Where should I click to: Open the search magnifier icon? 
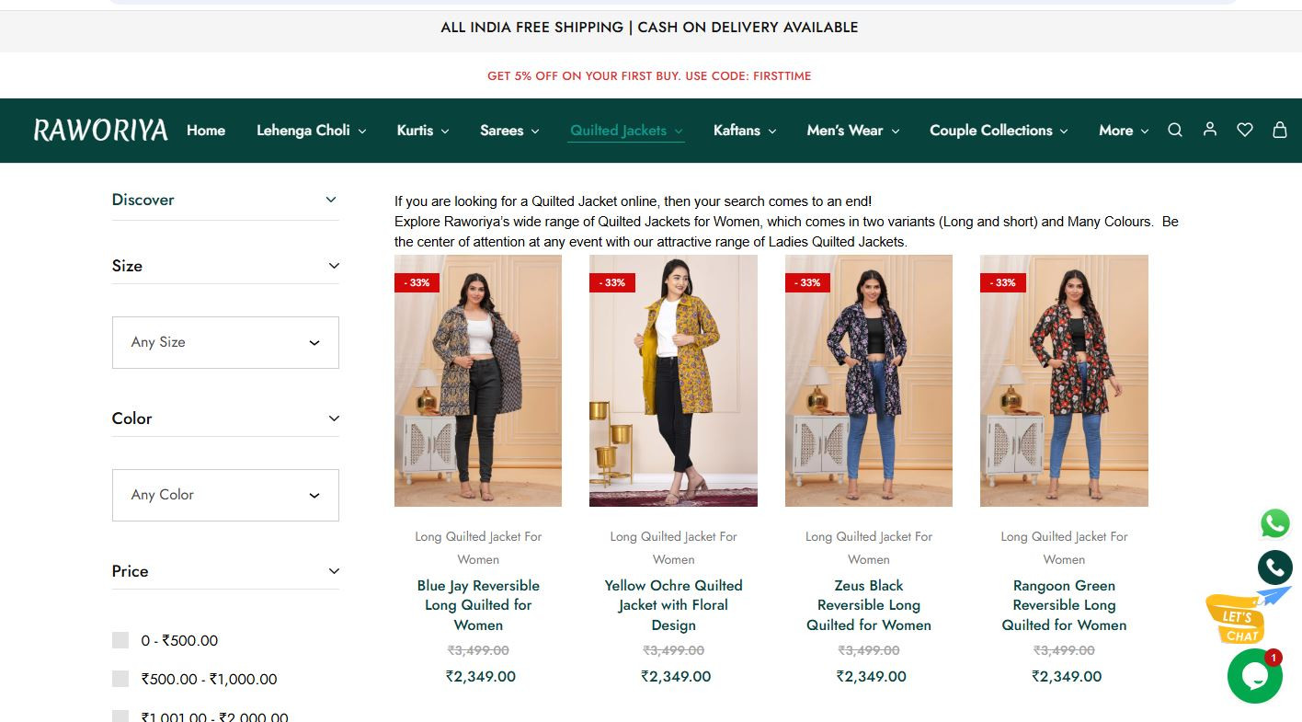pyautogui.click(x=1174, y=131)
